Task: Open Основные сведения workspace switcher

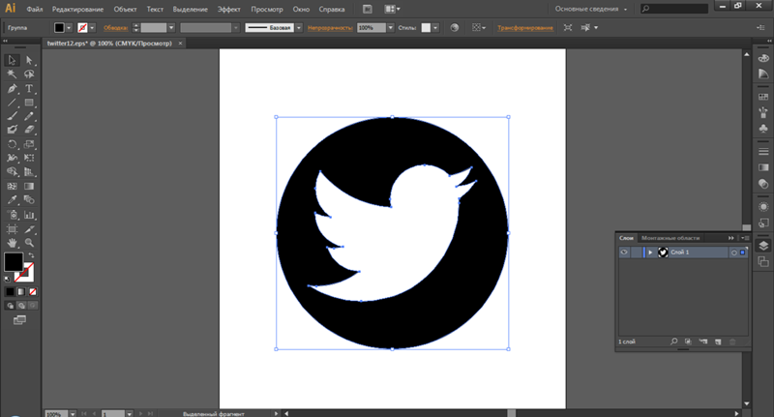Action: pos(591,9)
